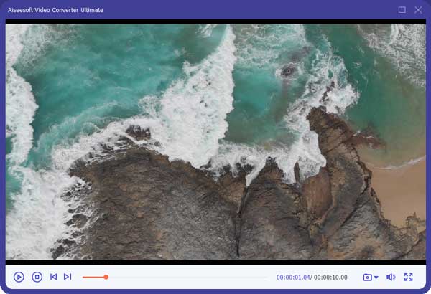Click the total duration 00:00:10.00
The image size is (431, 294).
coord(331,278)
